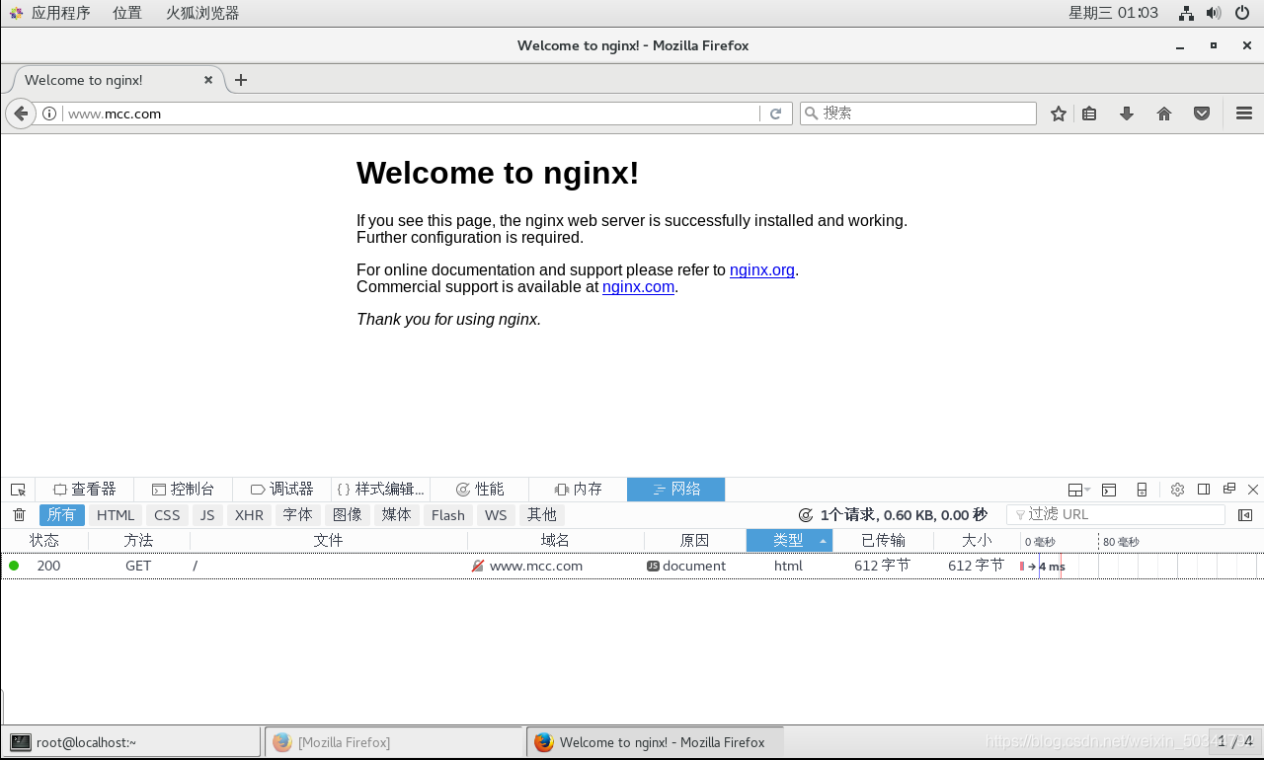Sort requests by 原因 column
The width and height of the screenshot is (1264, 760).
pyautogui.click(x=695, y=541)
